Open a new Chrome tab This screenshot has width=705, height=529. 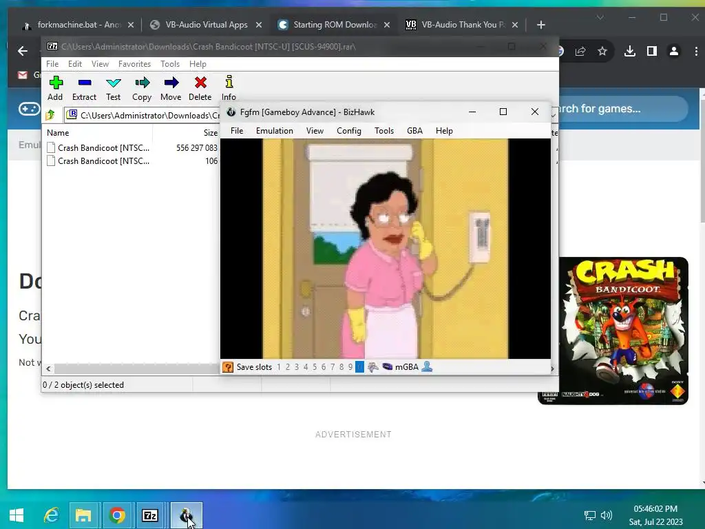[x=541, y=25]
